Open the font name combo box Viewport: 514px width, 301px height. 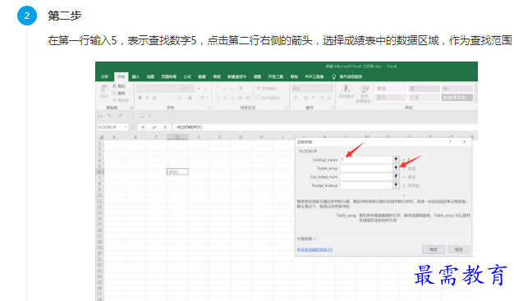(159, 89)
